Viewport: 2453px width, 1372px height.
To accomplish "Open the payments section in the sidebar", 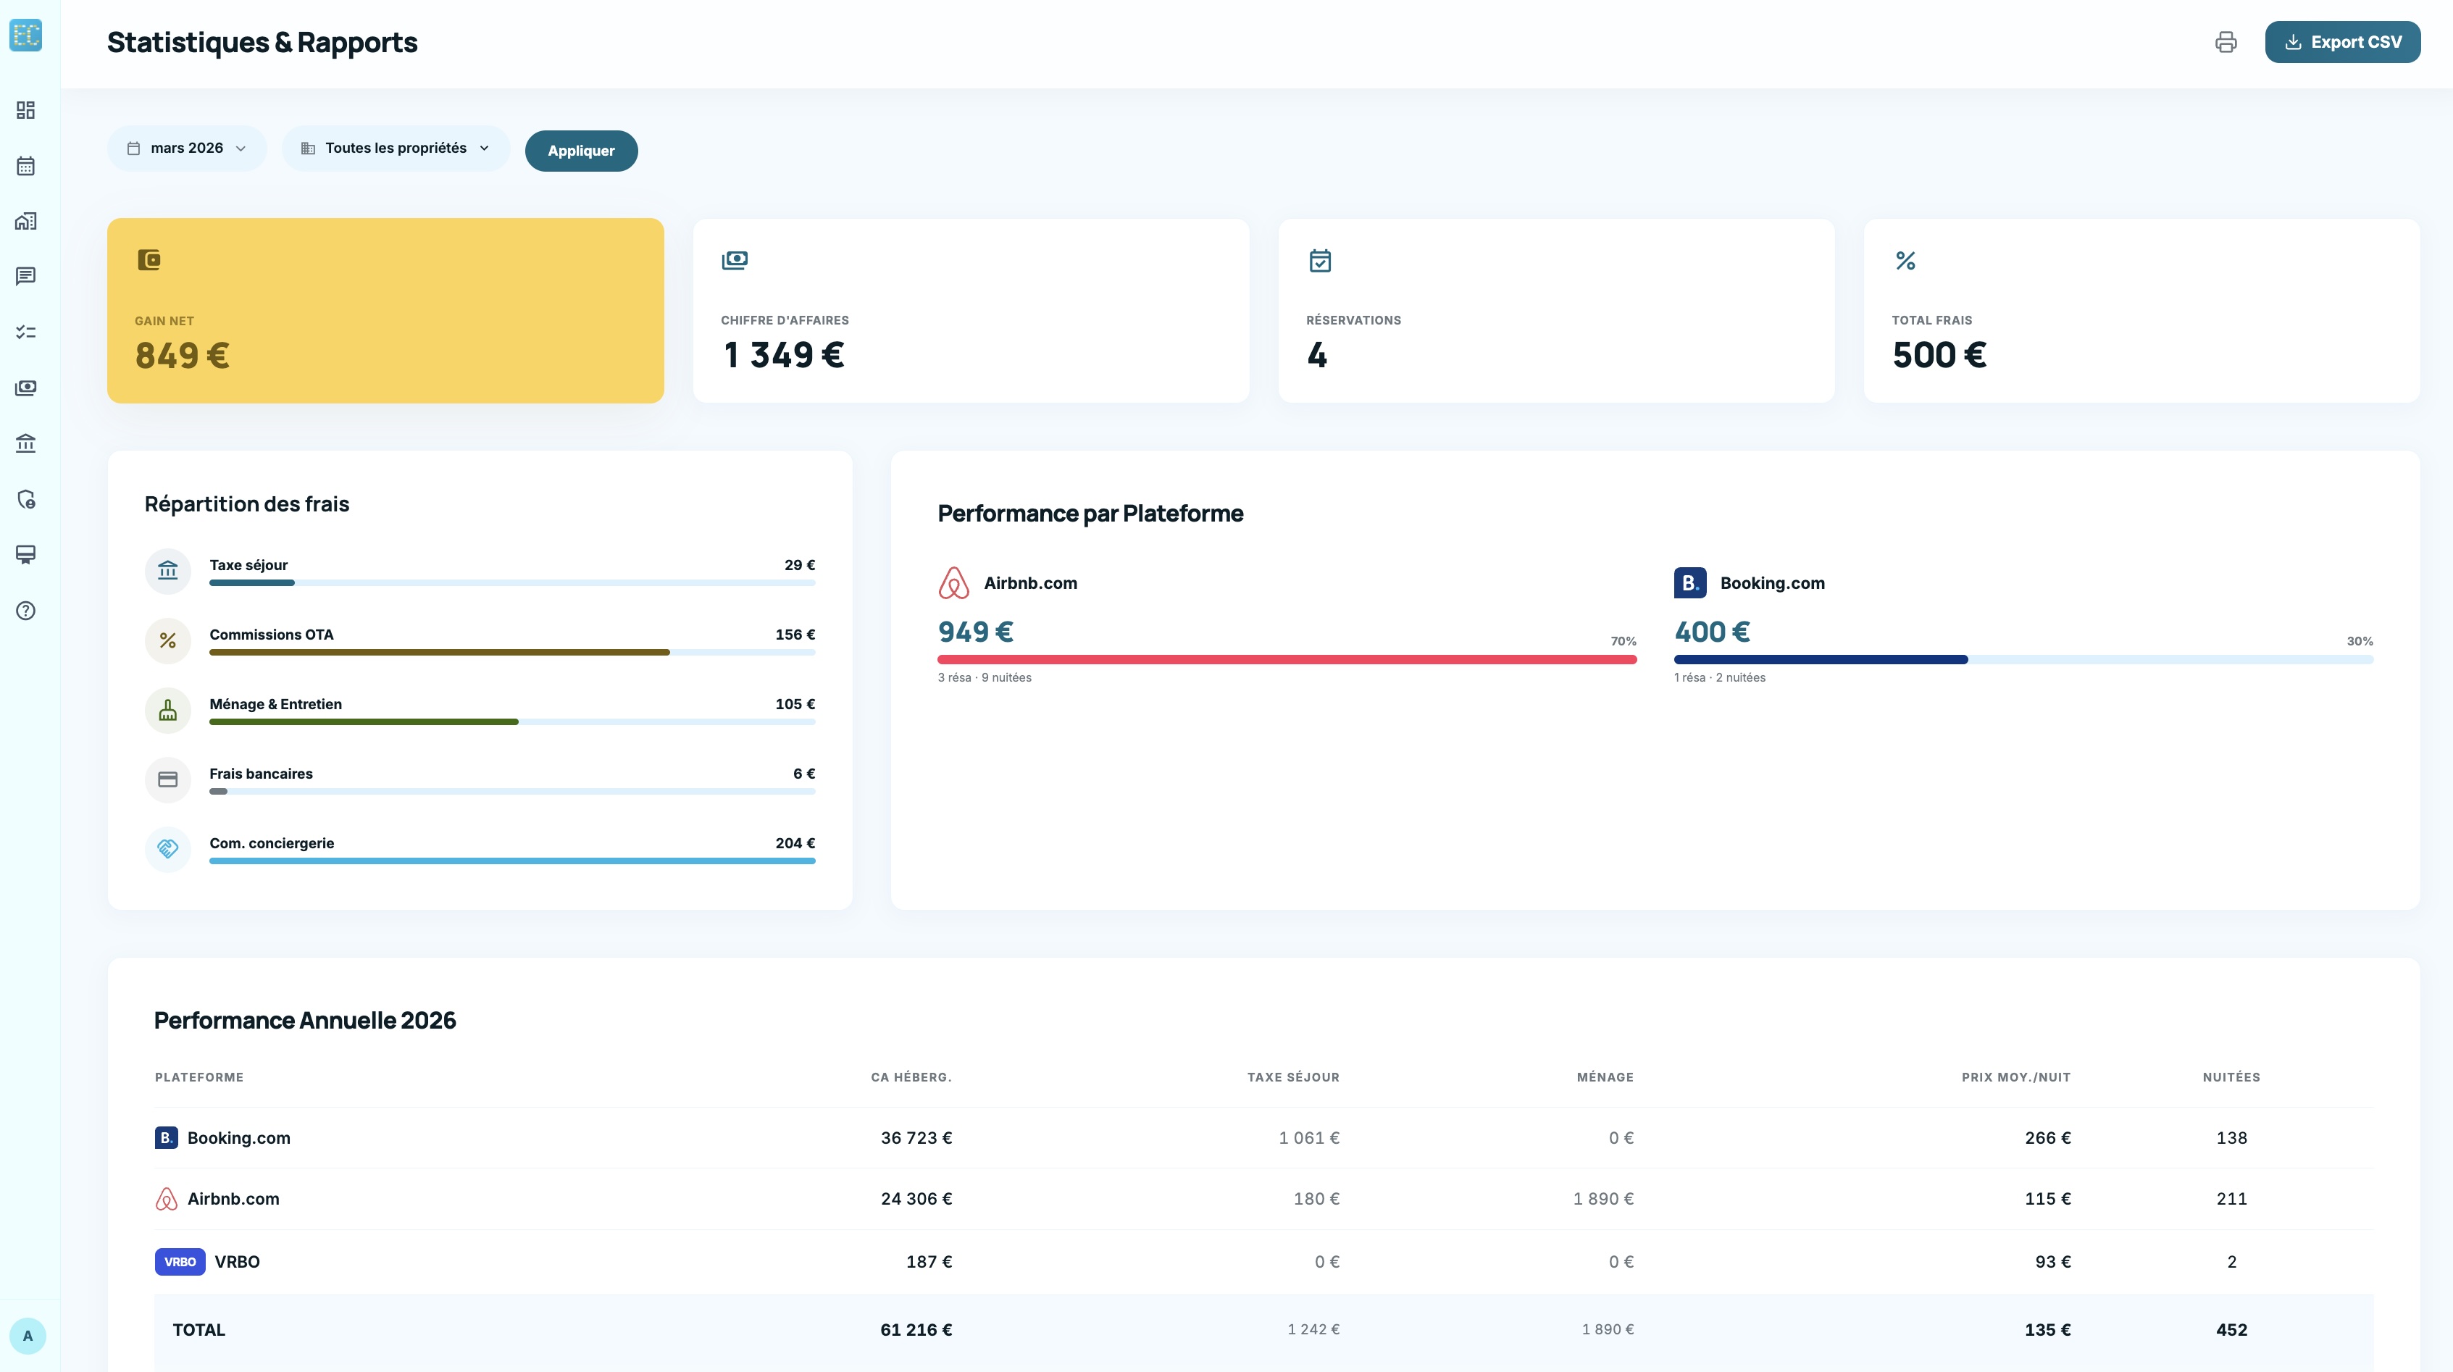I will point(27,388).
